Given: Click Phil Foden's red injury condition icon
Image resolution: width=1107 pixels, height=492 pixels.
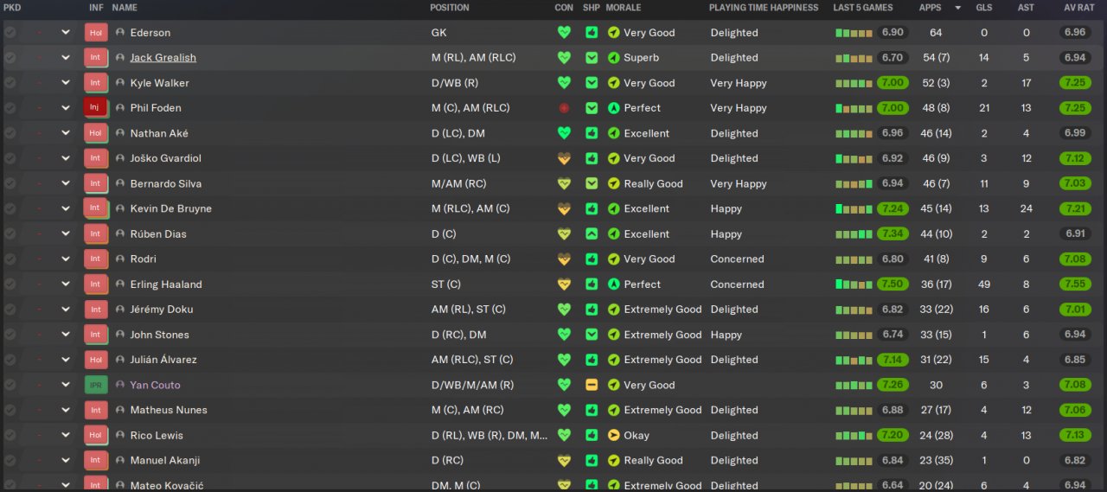Looking at the screenshot, I should pyautogui.click(x=564, y=108).
